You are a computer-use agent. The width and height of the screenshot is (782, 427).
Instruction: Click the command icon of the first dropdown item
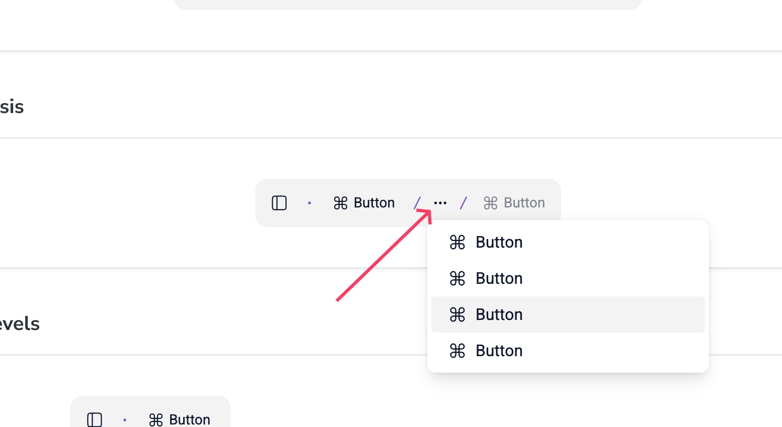click(457, 242)
